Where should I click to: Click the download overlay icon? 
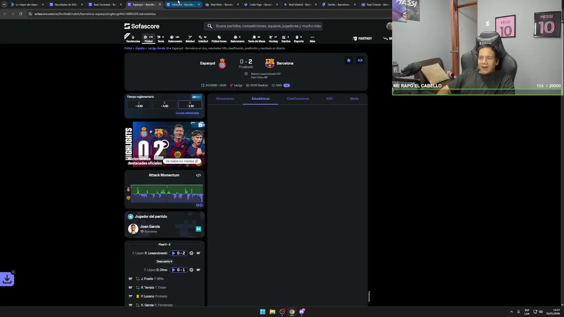[7, 279]
